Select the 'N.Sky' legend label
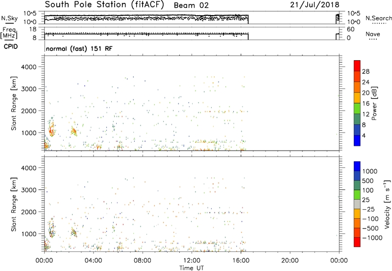 pos(9,18)
